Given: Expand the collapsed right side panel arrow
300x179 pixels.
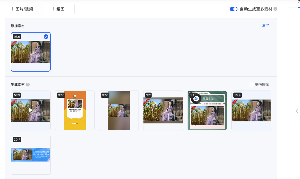Looking at the screenshot, I should click(x=297, y=111).
